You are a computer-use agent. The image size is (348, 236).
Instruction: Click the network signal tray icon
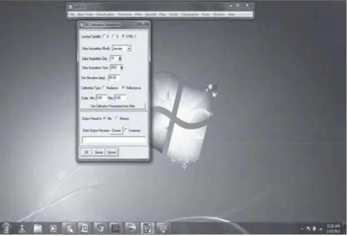320,229
